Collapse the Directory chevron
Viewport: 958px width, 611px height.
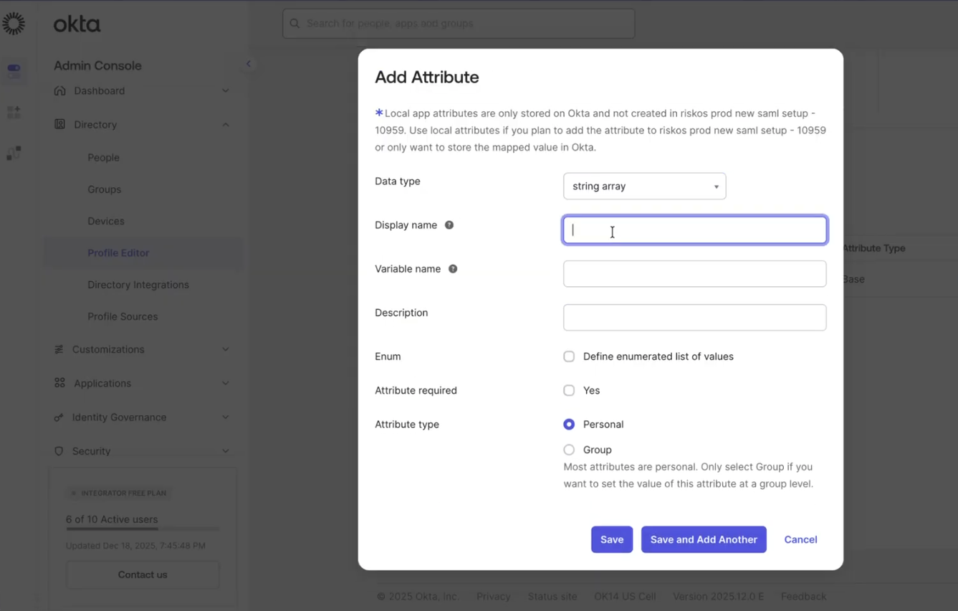coord(225,124)
